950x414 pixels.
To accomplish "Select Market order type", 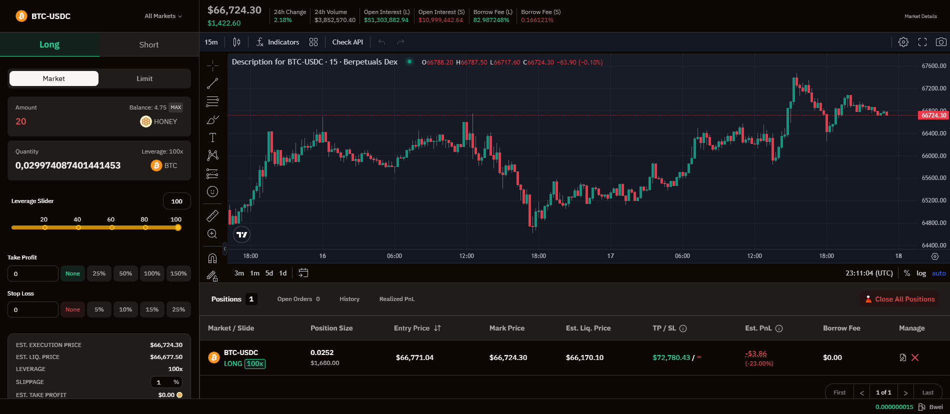I will pos(54,78).
